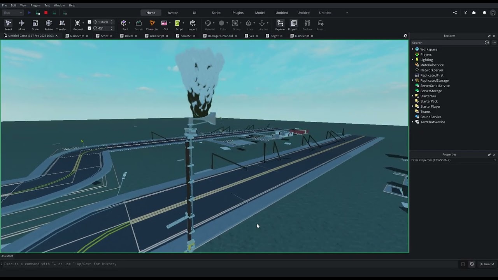
Task: Toggle the studs move snapping checkbox
Action: pos(89,22)
